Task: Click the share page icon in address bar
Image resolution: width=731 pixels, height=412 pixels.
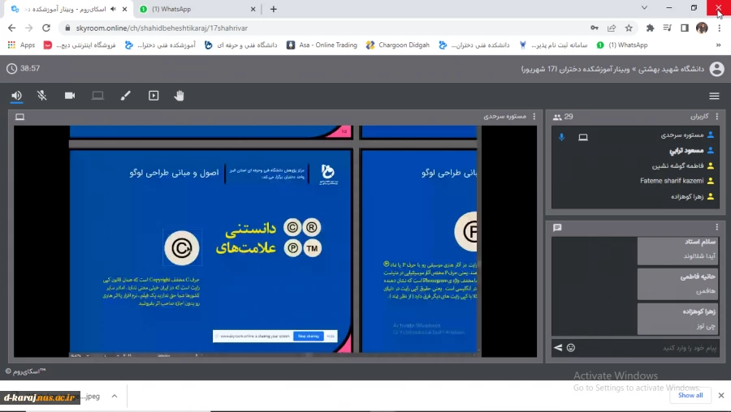Action: click(x=612, y=28)
